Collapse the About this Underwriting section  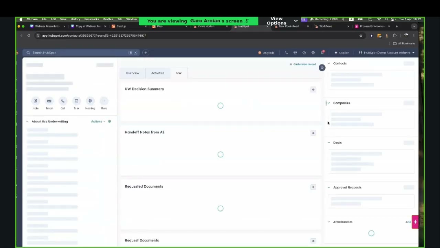pyautogui.click(x=27, y=121)
